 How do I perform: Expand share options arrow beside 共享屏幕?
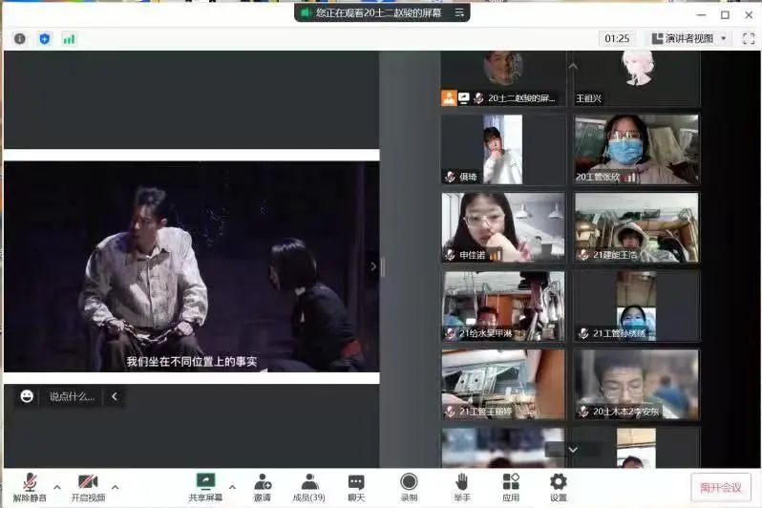(233, 486)
